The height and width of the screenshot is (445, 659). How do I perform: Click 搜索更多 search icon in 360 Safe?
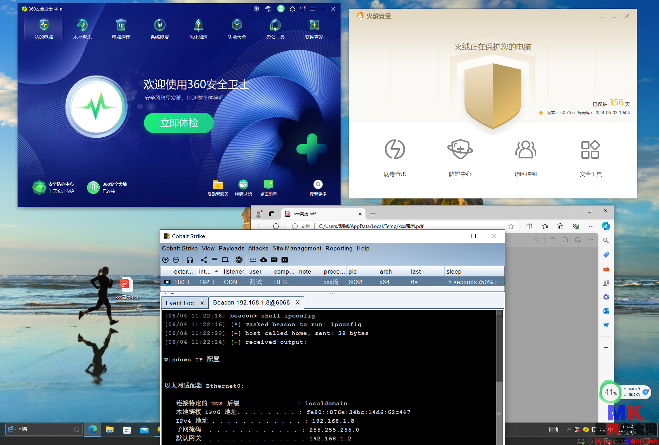318,185
